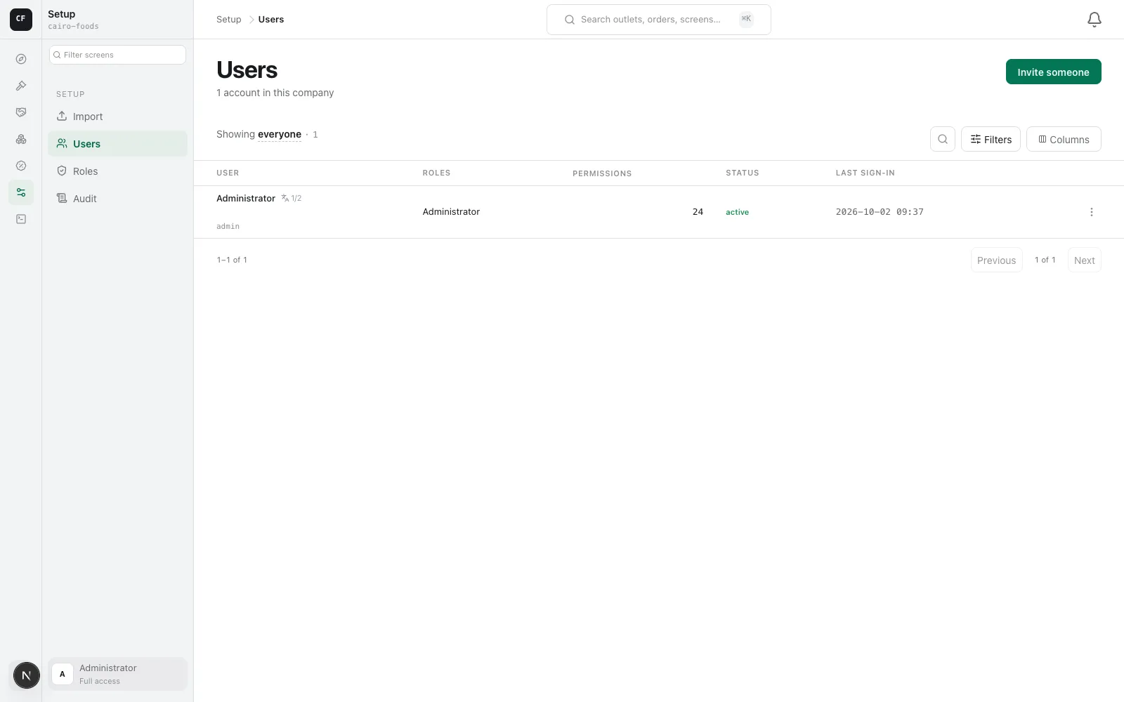
Task: Click the Administrator role cell
Action: [451, 212]
